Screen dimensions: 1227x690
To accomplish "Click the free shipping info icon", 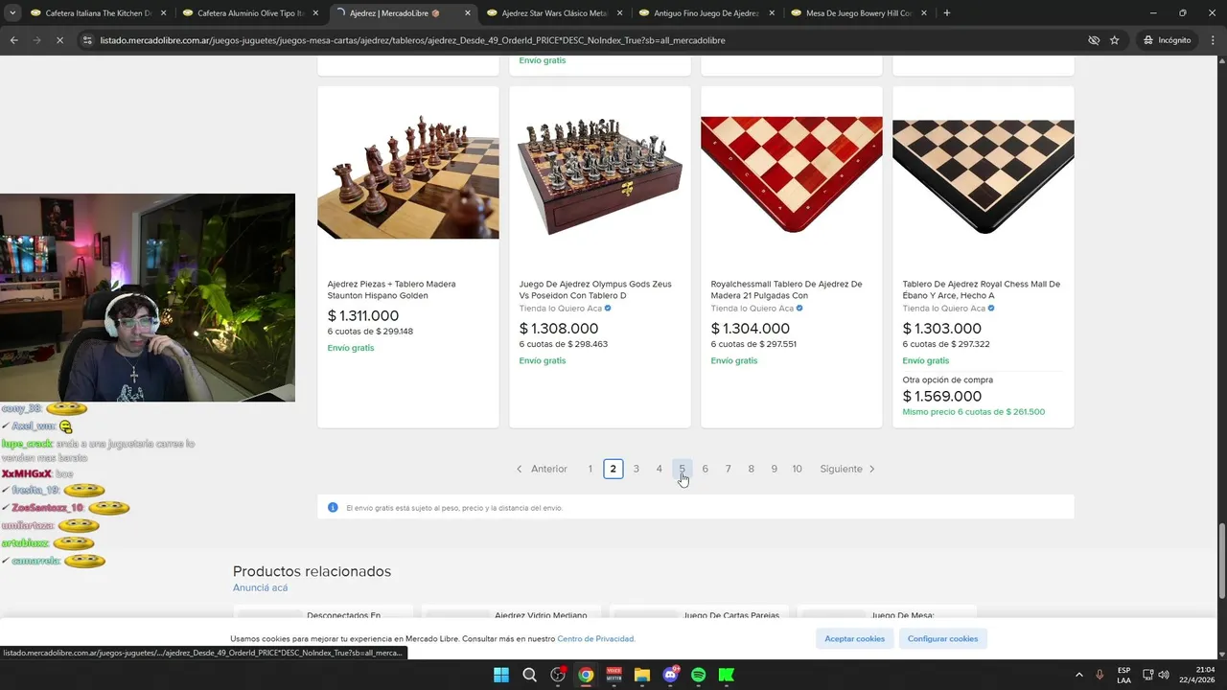I will tap(333, 507).
